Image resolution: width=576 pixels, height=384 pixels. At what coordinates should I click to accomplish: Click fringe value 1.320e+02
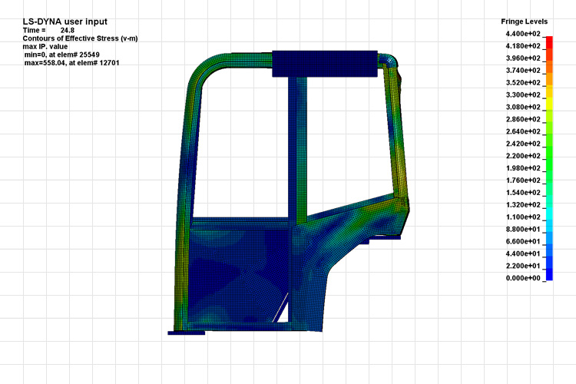click(x=523, y=205)
